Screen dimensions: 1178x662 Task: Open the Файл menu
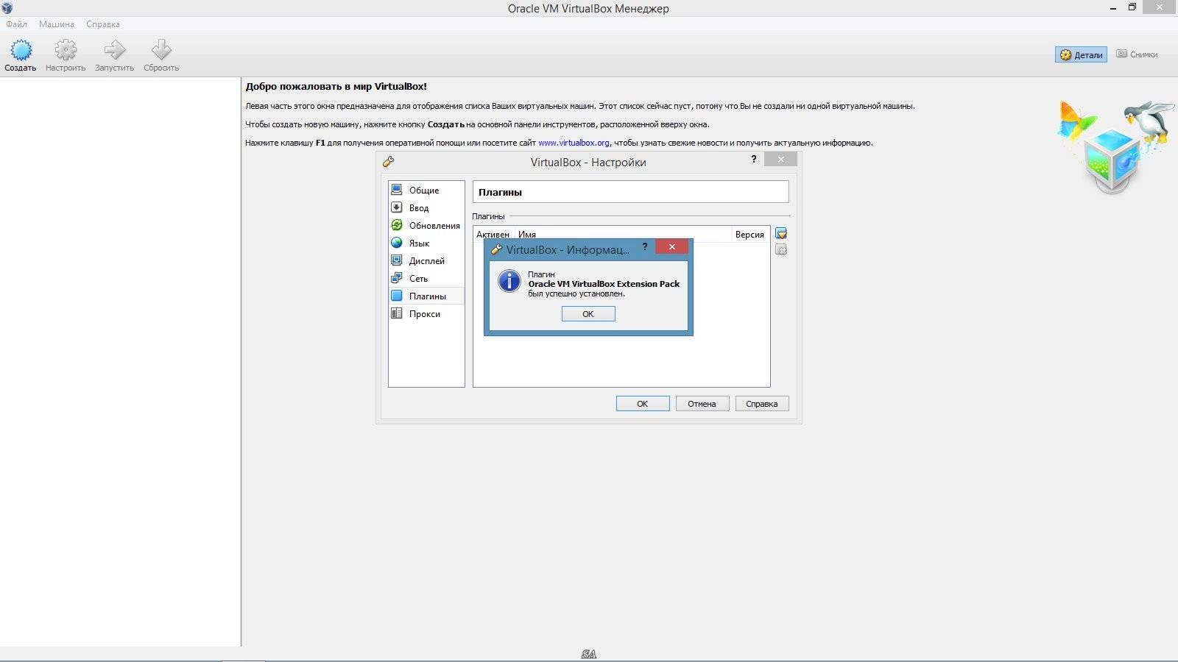[x=17, y=24]
